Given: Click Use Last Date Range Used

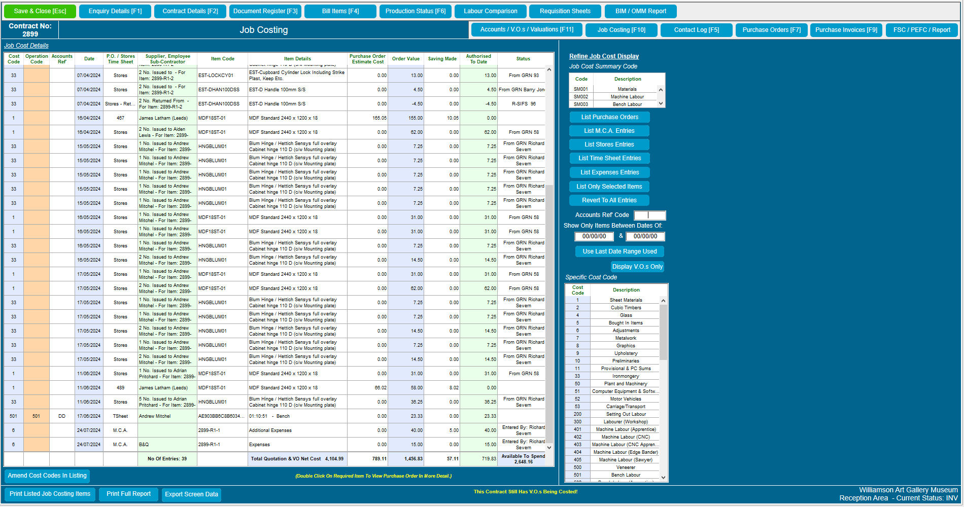Looking at the screenshot, I should coord(619,251).
